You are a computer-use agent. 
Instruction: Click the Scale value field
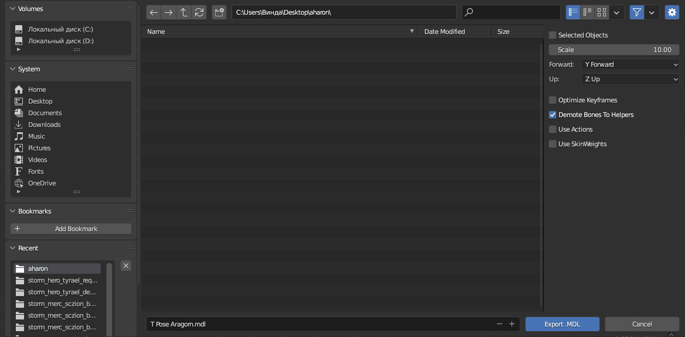[x=614, y=50]
